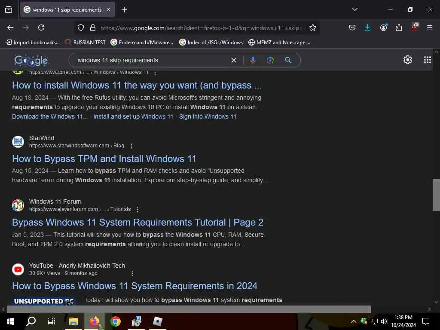Image resolution: width=440 pixels, height=330 pixels.
Task: Open Install and set up Windows 11 sitelink
Action: pos(133,116)
